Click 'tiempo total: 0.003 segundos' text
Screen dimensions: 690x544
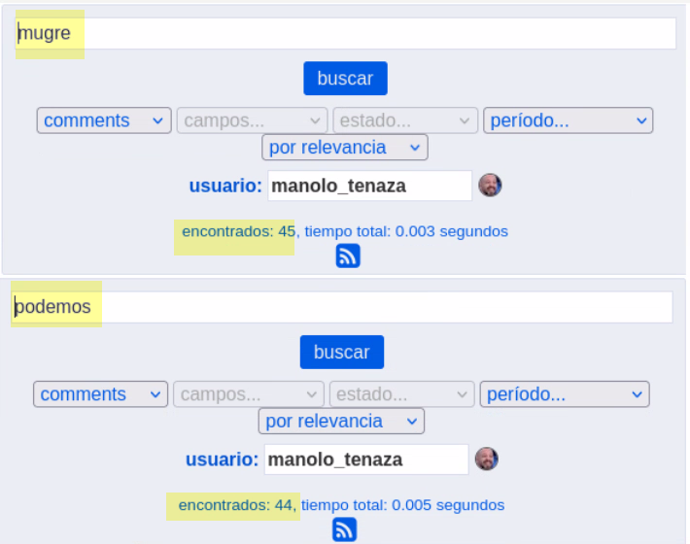[x=406, y=231]
